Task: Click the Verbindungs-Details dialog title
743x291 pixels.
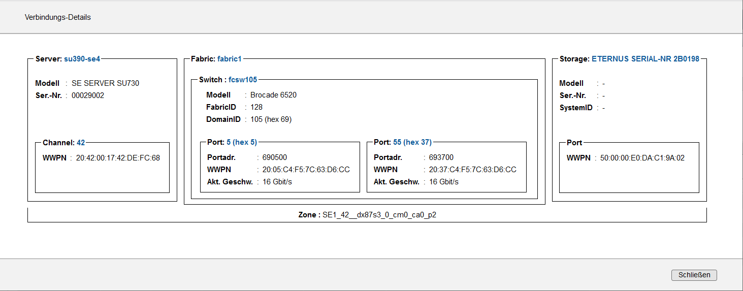Action: pyautogui.click(x=57, y=17)
